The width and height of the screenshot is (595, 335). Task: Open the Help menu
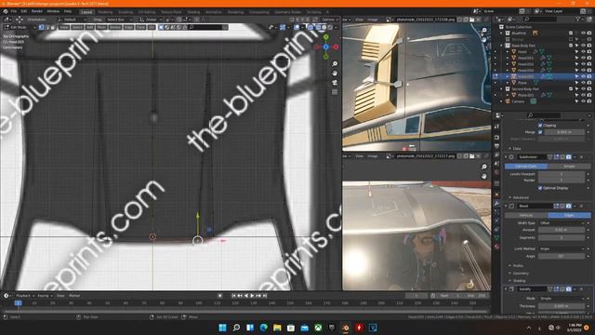(68, 11)
